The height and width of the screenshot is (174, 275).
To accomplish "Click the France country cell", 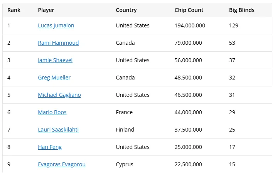I will (124, 112).
